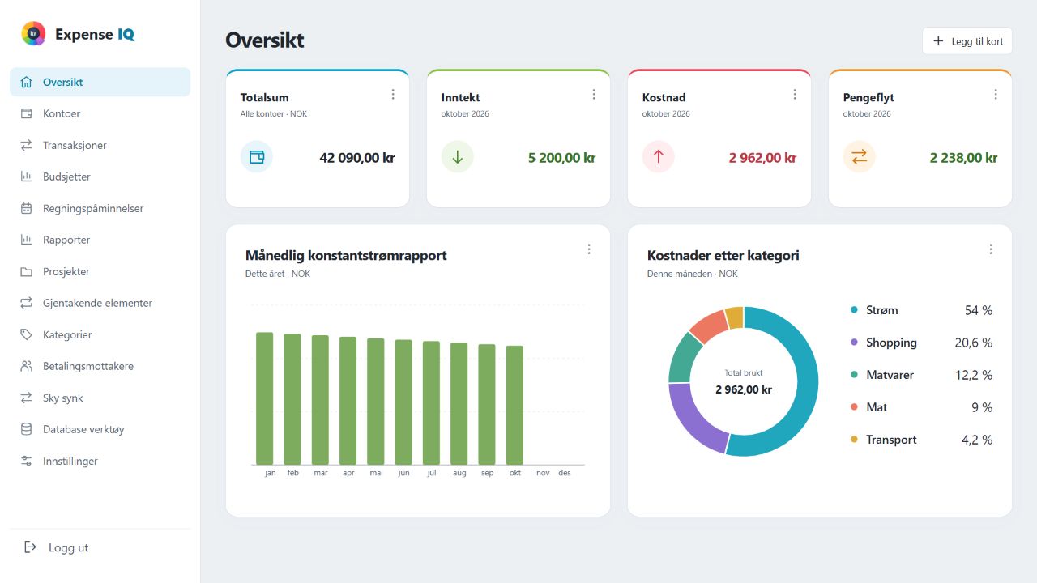Click the 42 090,00 kr total amount
Image resolution: width=1037 pixels, height=583 pixels.
(x=357, y=158)
